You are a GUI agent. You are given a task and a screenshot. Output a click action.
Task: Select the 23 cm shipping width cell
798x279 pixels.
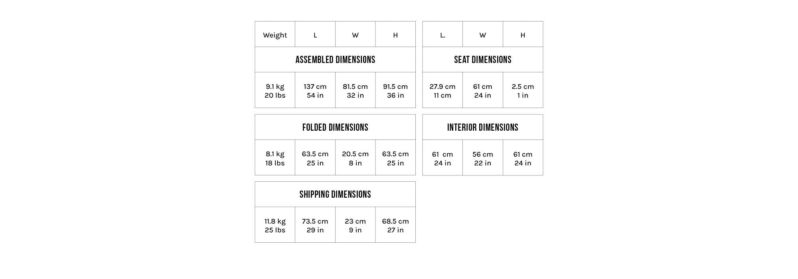point(355,226)
